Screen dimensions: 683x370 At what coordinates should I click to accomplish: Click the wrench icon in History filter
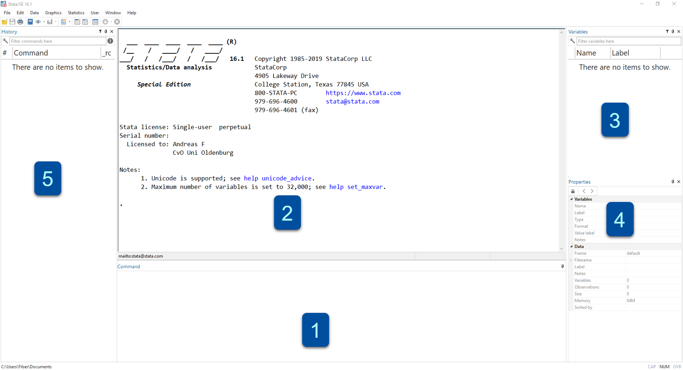coord(5,41)
